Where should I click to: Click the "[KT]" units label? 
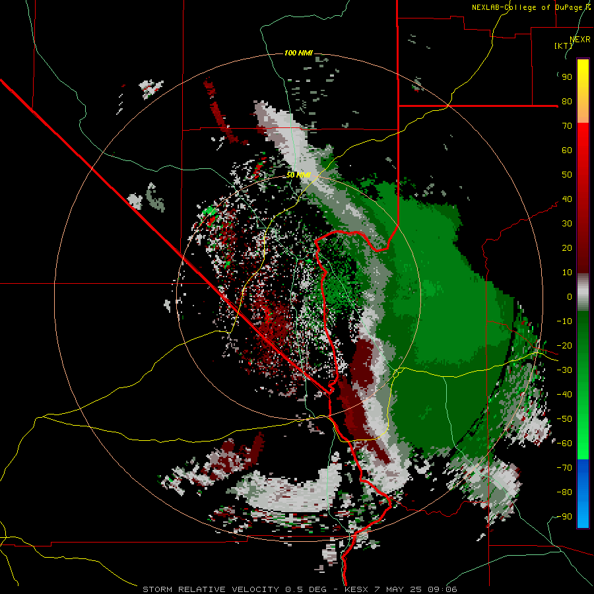(564, 46)
